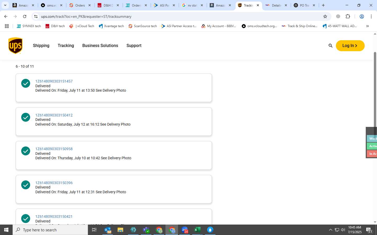Open the ASI Partner Access bookmark
This screenshot has width=377, height=235.
coord(179,26)
